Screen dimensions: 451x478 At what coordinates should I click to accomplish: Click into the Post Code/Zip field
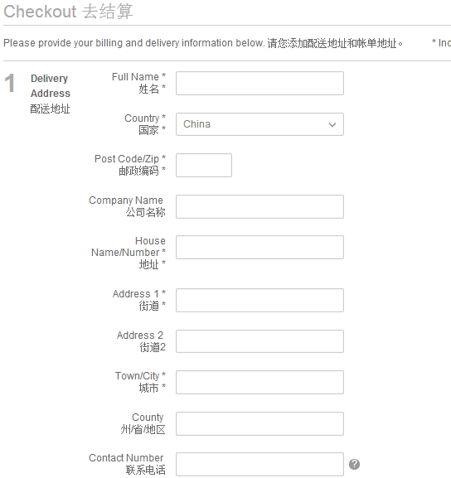(x=204, y=165)
